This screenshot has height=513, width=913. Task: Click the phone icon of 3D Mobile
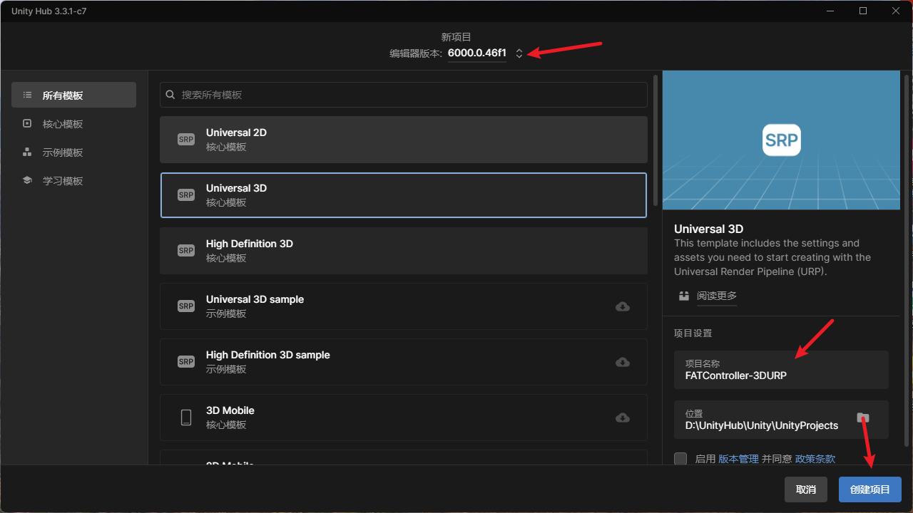click(186, 418)
